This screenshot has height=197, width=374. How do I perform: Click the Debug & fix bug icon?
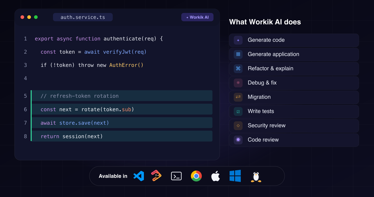(x=238, y=83)
